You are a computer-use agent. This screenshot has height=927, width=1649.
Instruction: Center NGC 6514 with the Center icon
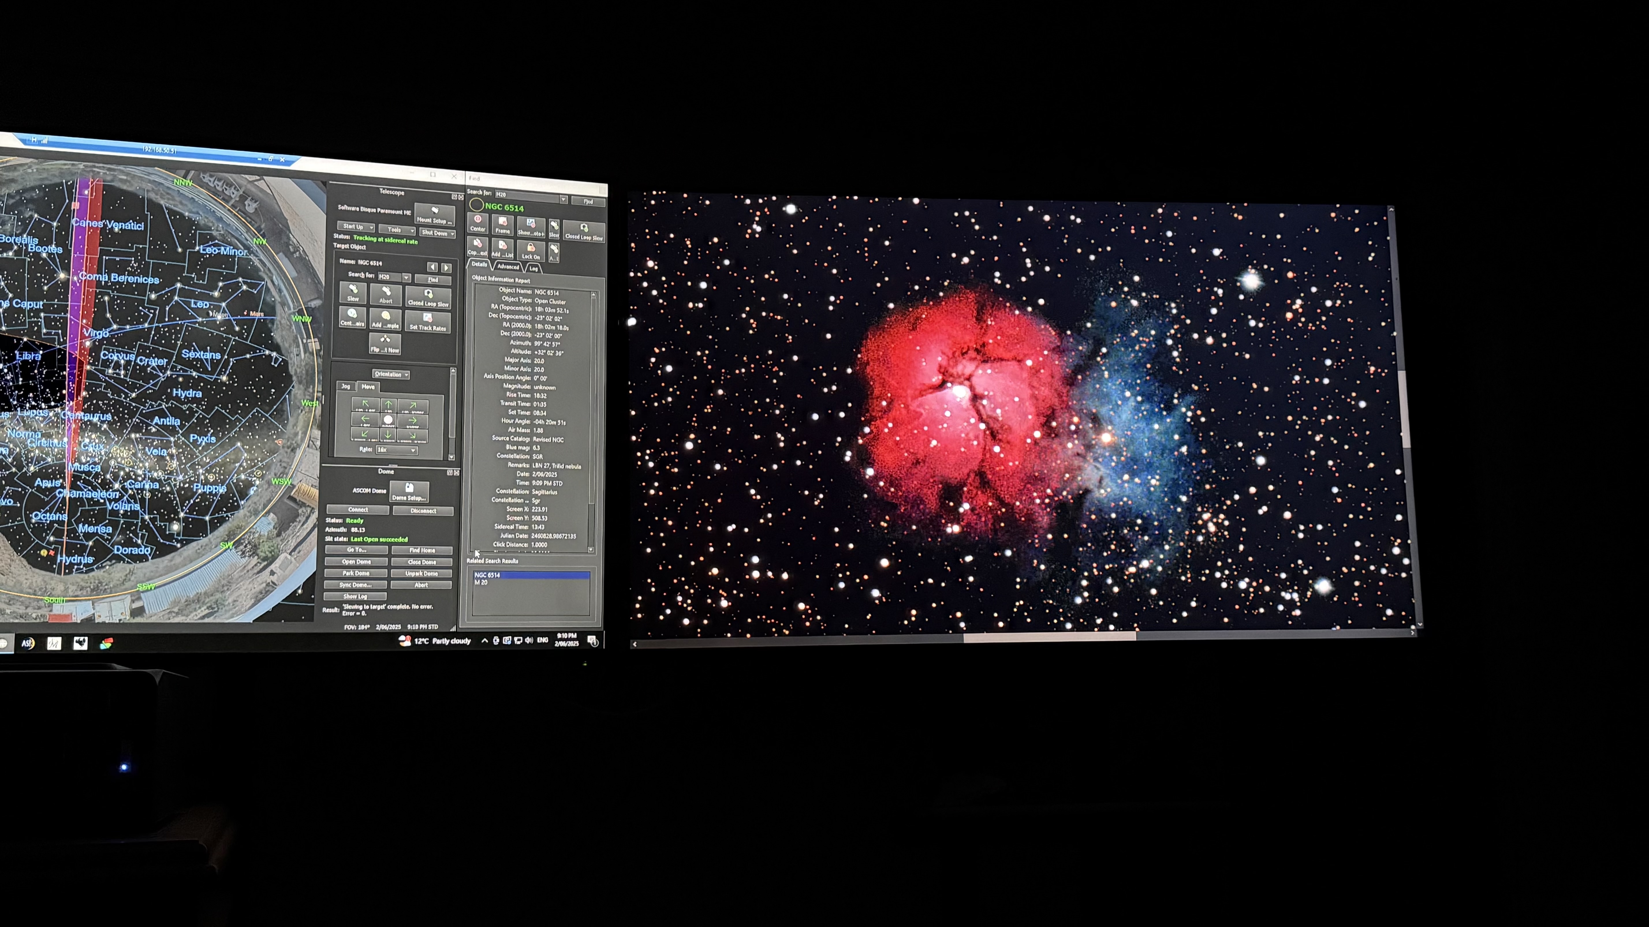coord(477,223)
